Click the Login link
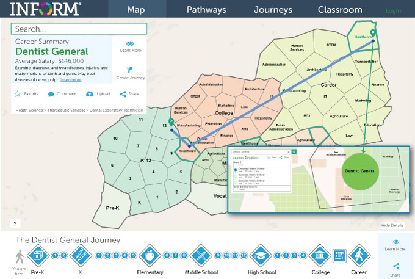 (393, 11)
